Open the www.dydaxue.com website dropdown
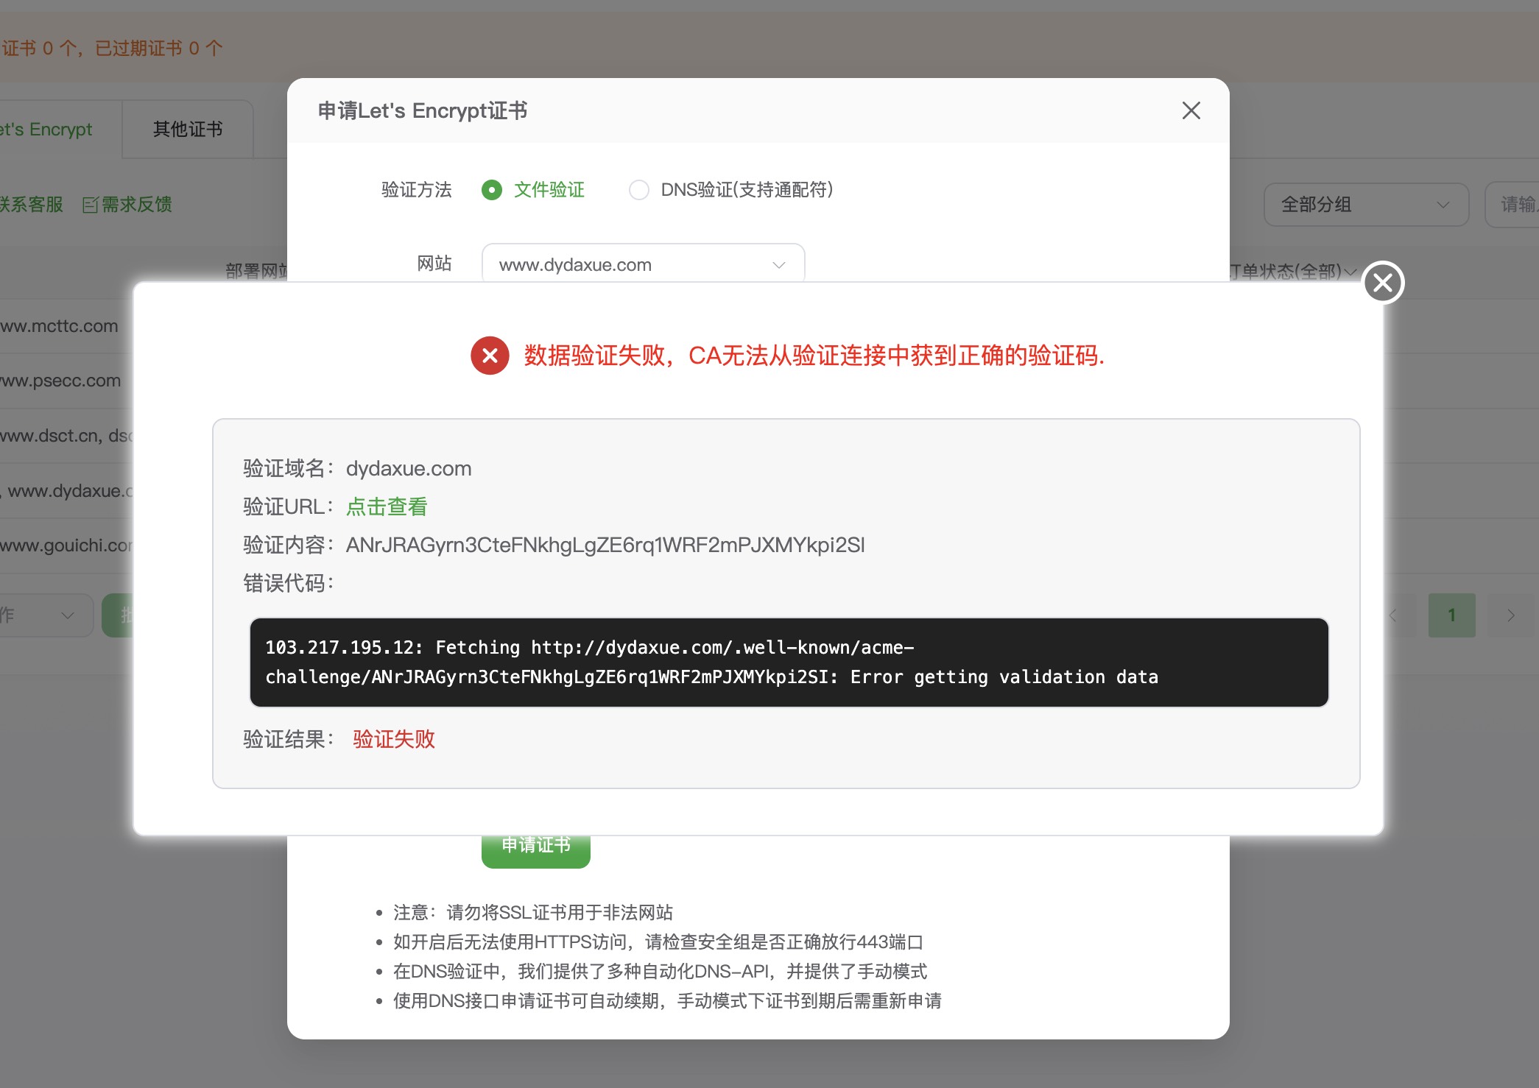The width and height of the screenshot is (1539, 1088). 642,264
